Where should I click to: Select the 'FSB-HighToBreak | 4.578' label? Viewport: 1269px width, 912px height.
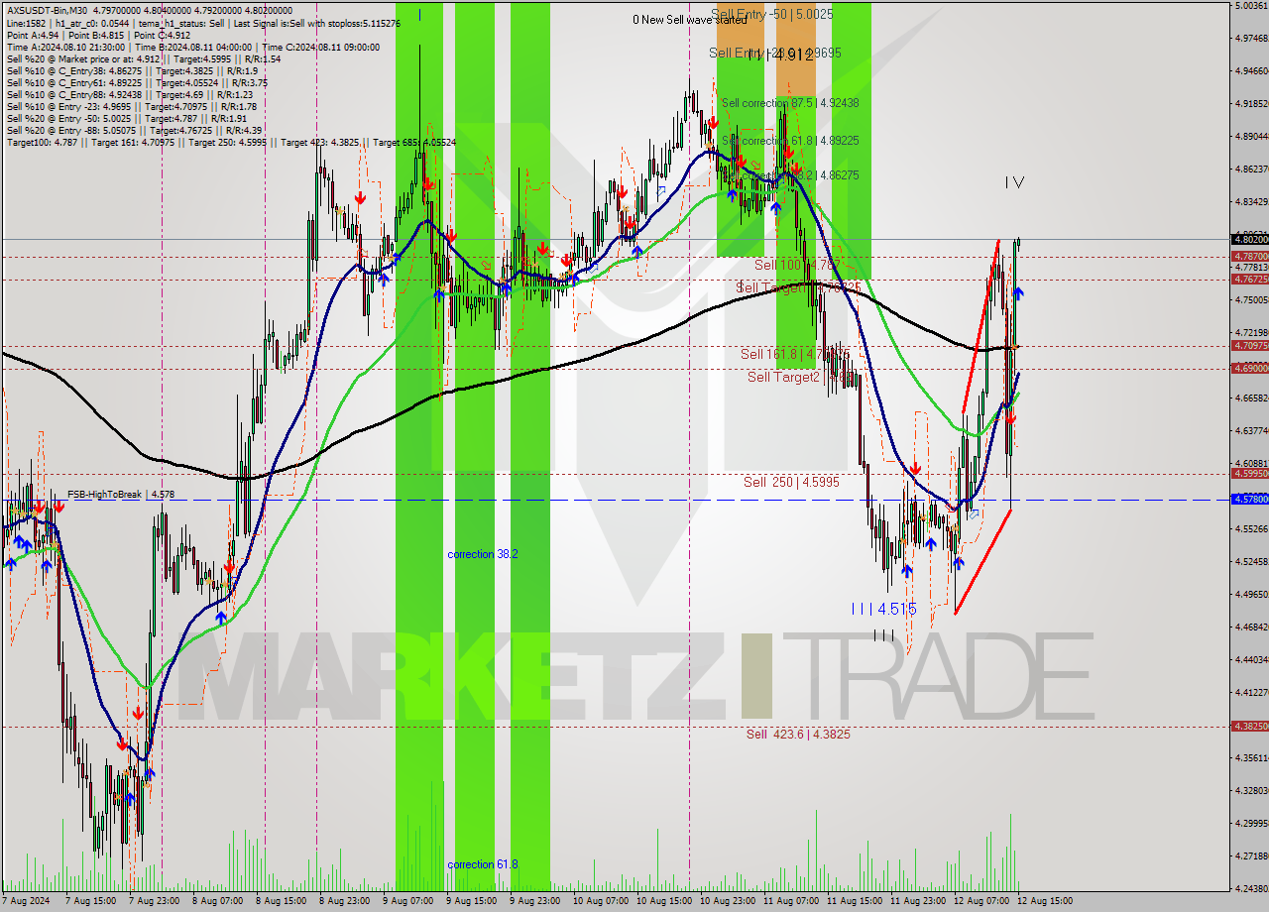121,494
